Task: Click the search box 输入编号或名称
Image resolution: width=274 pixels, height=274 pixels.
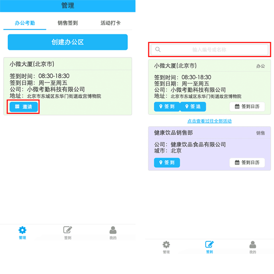Action: pos(209,50)
